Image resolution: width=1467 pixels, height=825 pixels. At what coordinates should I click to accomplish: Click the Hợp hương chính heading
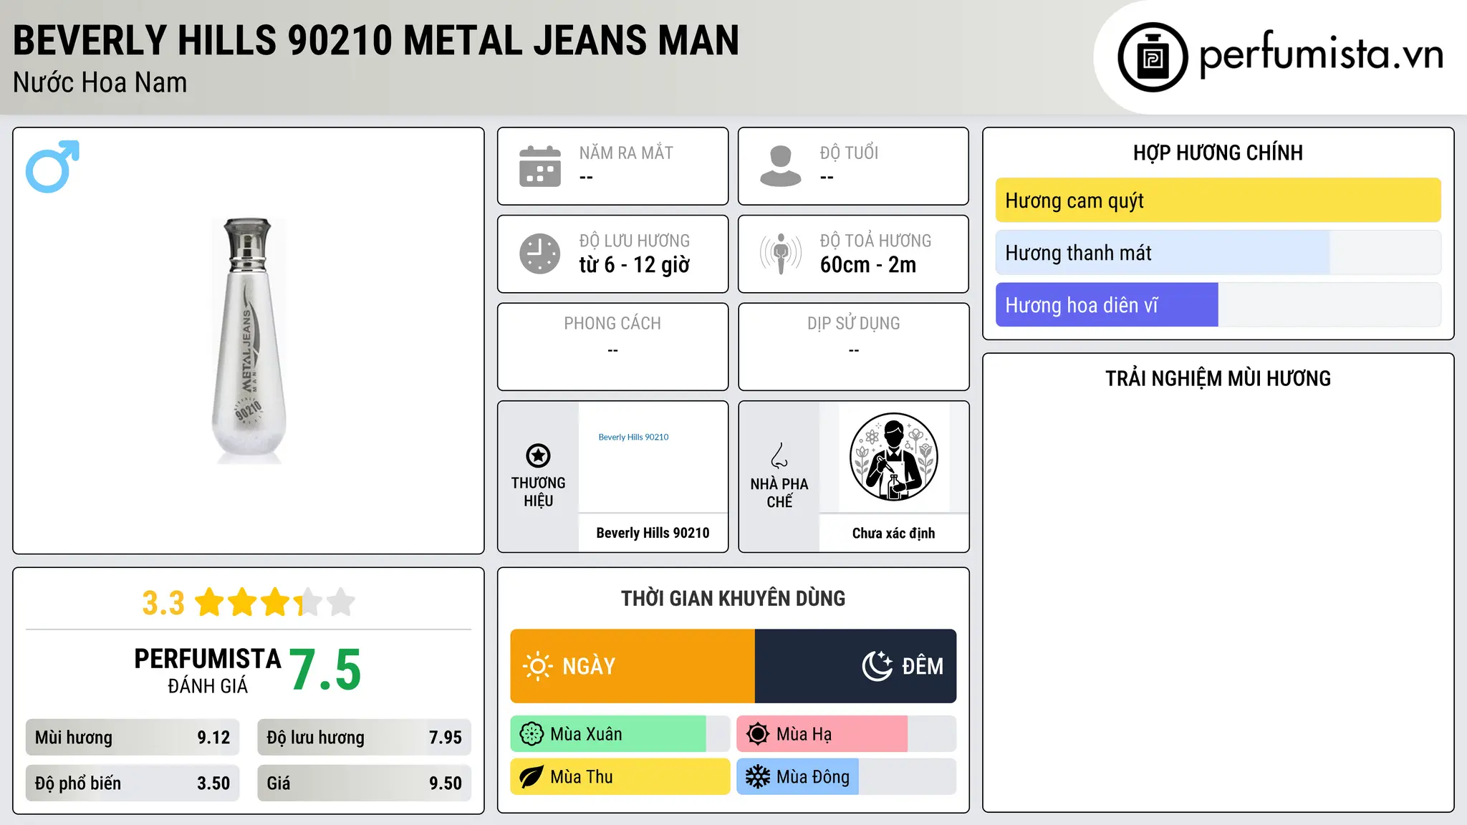[x=1218, y=153]
